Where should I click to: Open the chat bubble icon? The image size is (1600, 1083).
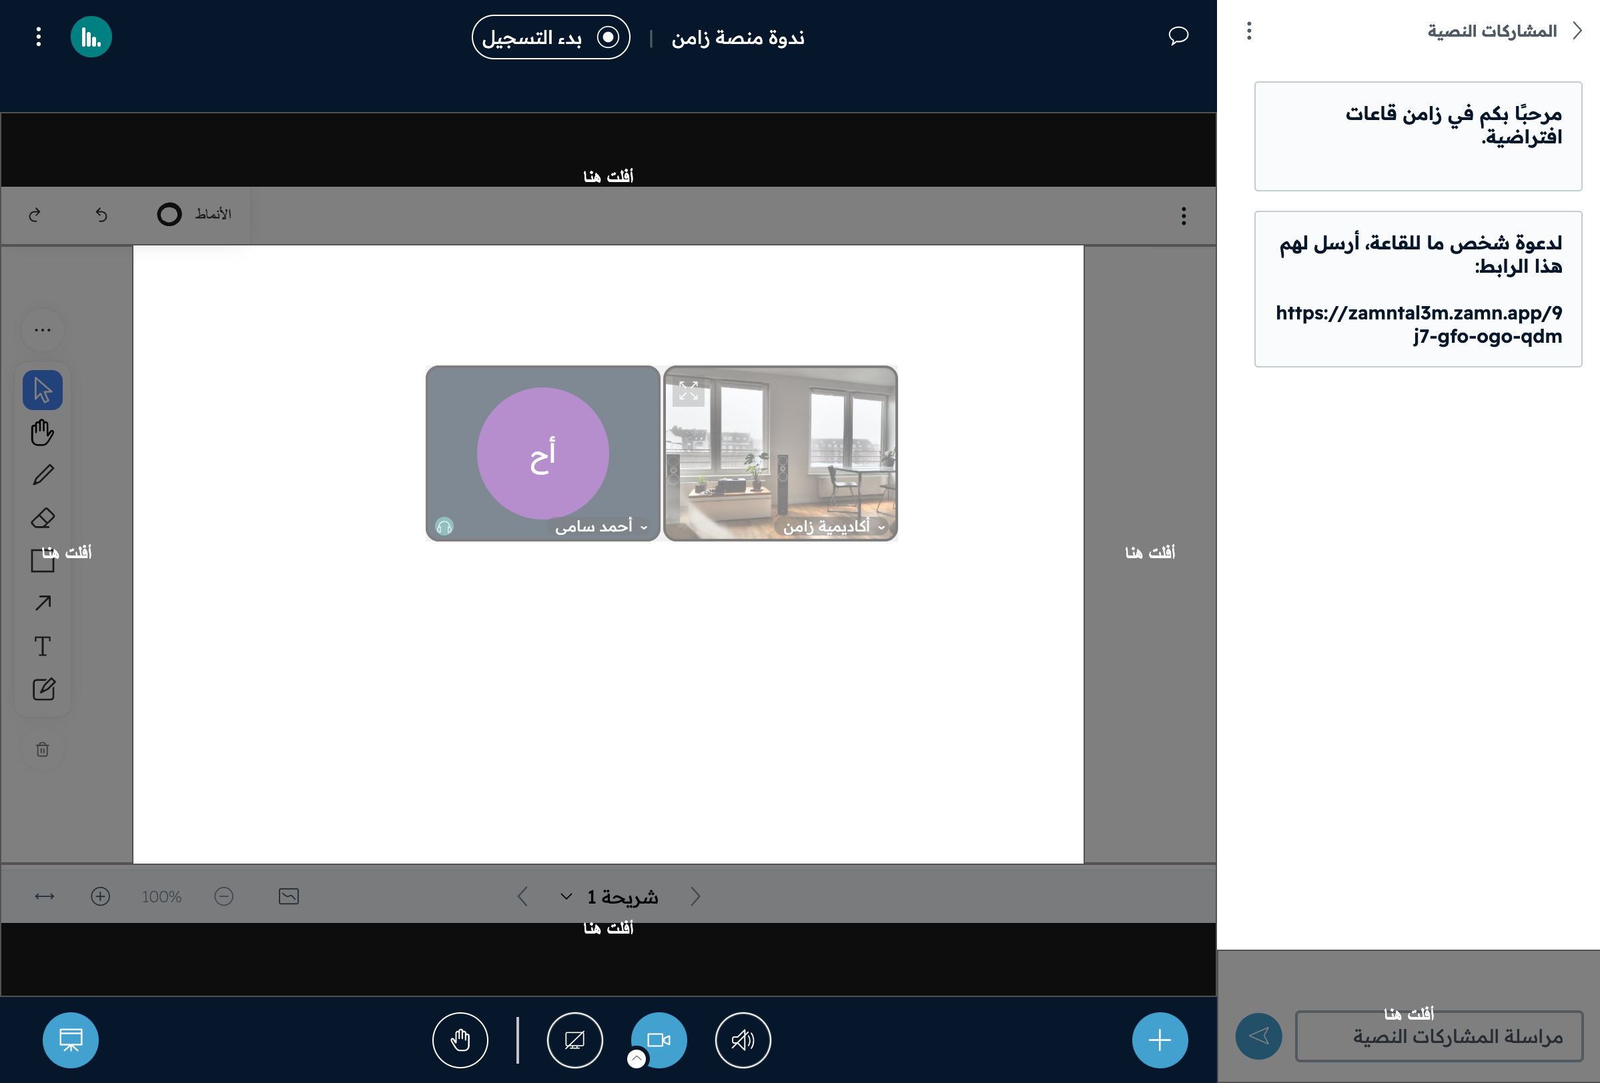click(x=1178, y=36)
